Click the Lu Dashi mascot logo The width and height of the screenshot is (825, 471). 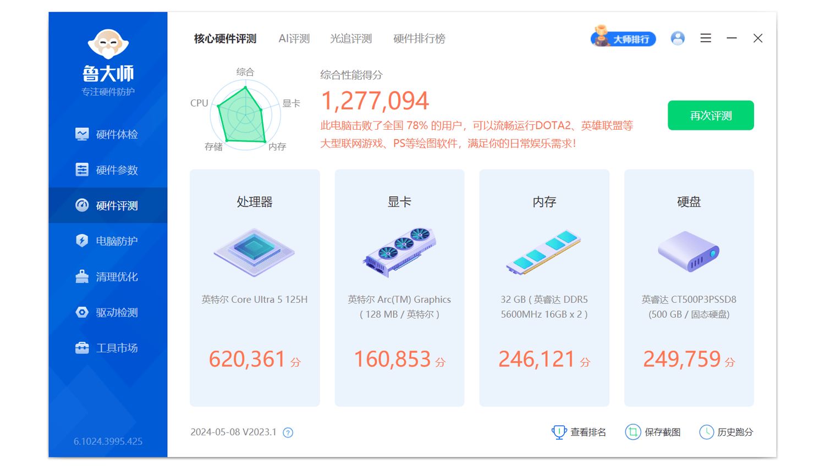coord(108,44)
